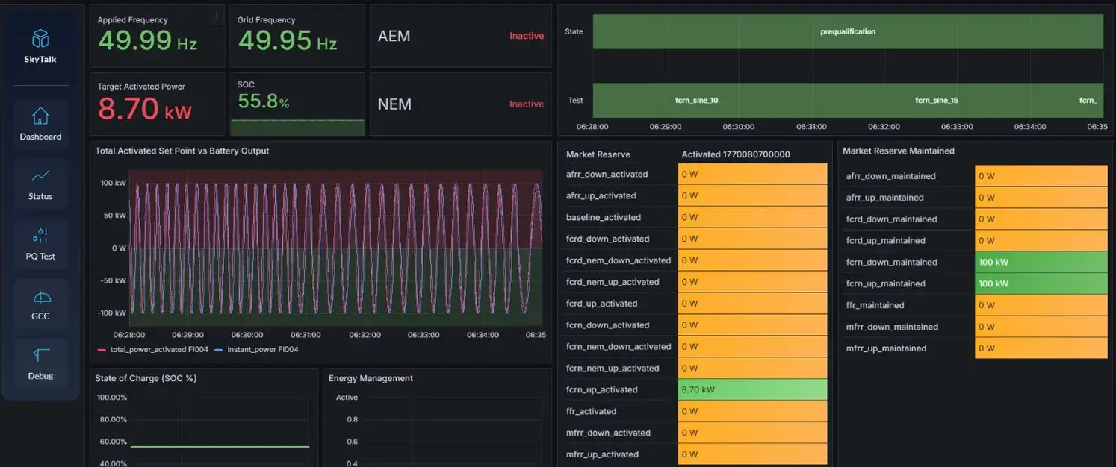Open State of Charge panel title

click(x=146, y=378)
